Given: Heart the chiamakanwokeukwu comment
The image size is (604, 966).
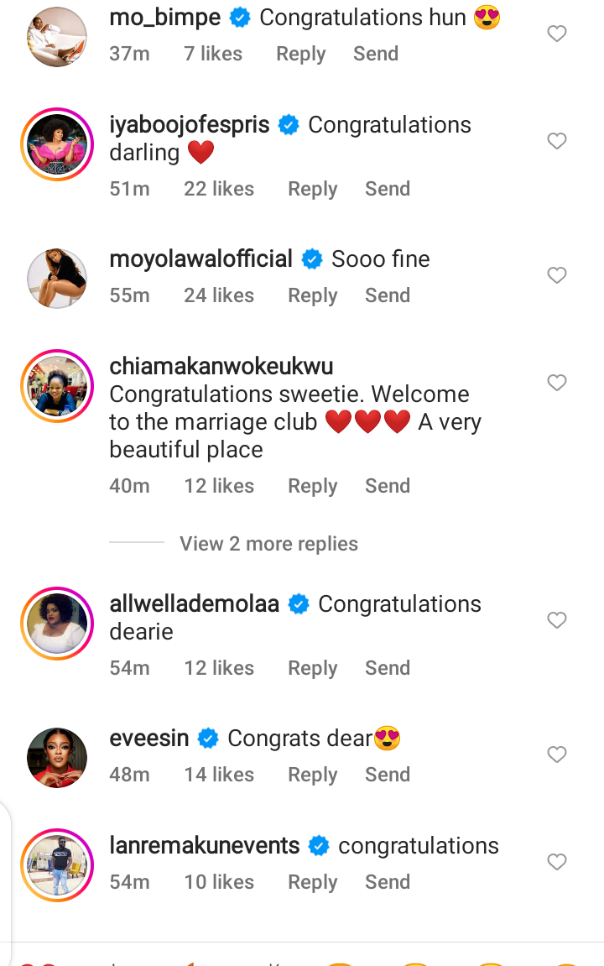Looking at the screenshot, I should tap(557, 383).
